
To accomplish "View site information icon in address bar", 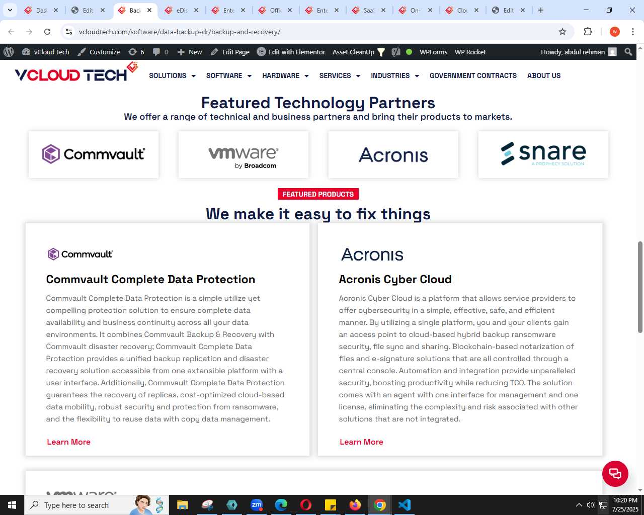I will click(69, 32).
